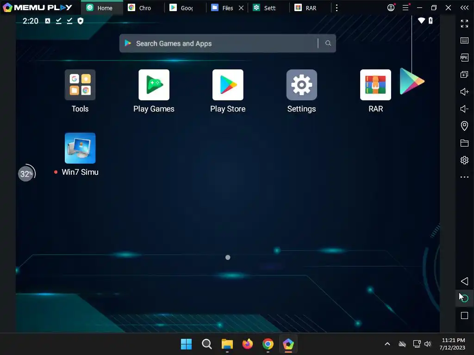474x355 pixels.
Task: Click the floating Play Store triangle icon
Action: click(x=412, y=81)
